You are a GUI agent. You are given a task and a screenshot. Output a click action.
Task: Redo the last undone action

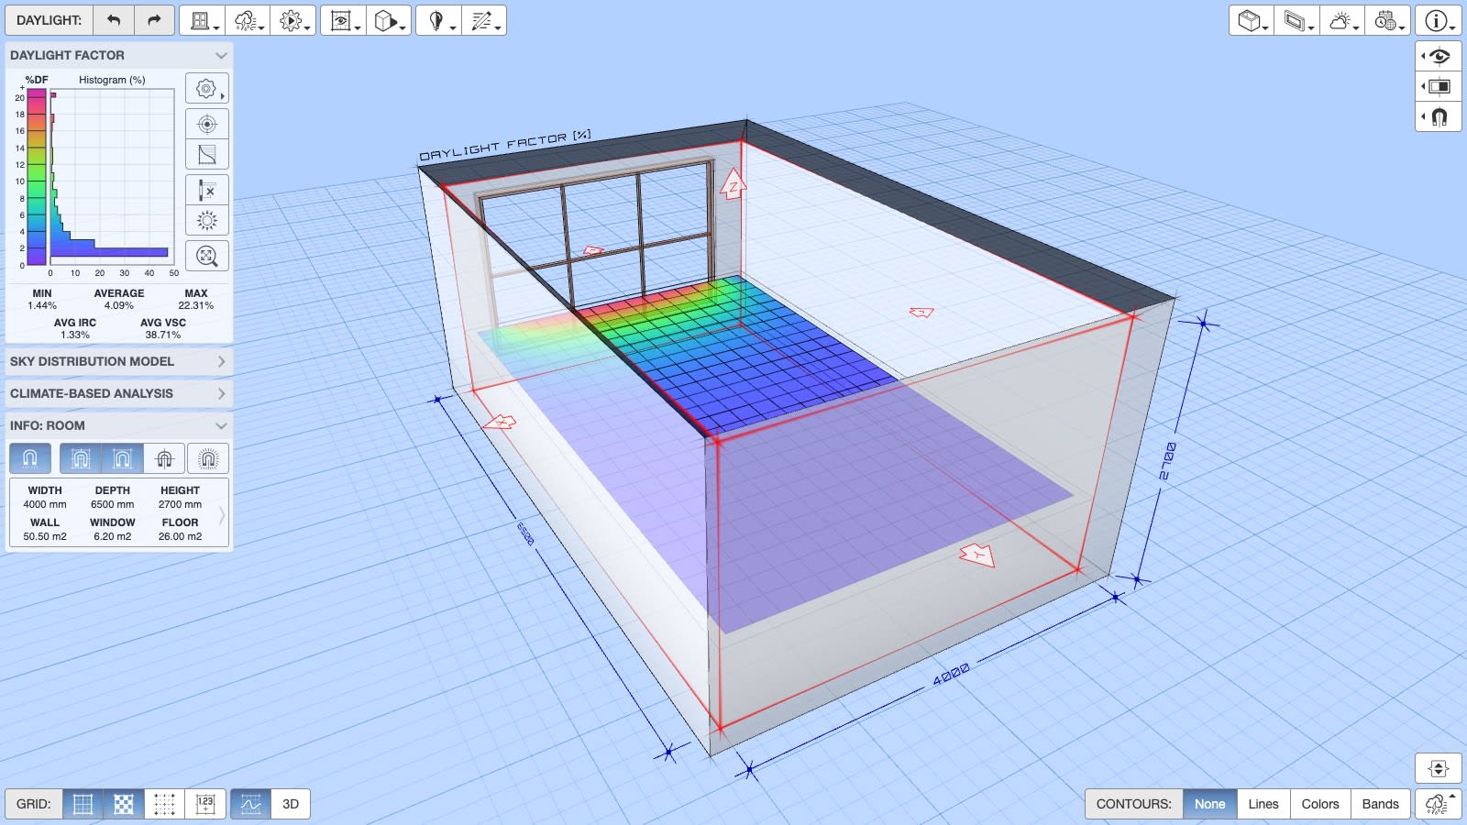pyautogui.click(x=154, y=20)
